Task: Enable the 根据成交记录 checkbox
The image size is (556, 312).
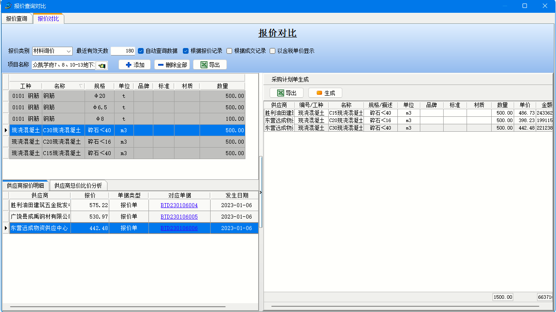Action: click(230, 51)
